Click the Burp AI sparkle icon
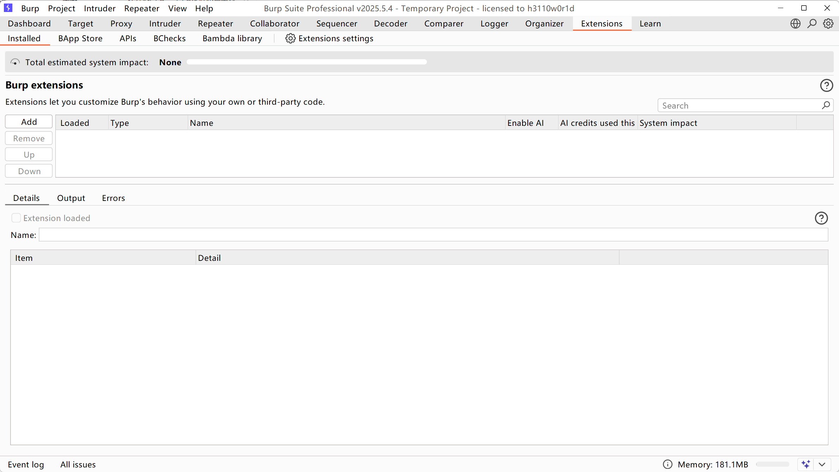Screen dimensions: 839x472 806,464
